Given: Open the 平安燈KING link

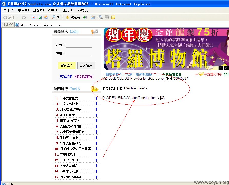Looking at the screenshot, I should tap(213, 74).
